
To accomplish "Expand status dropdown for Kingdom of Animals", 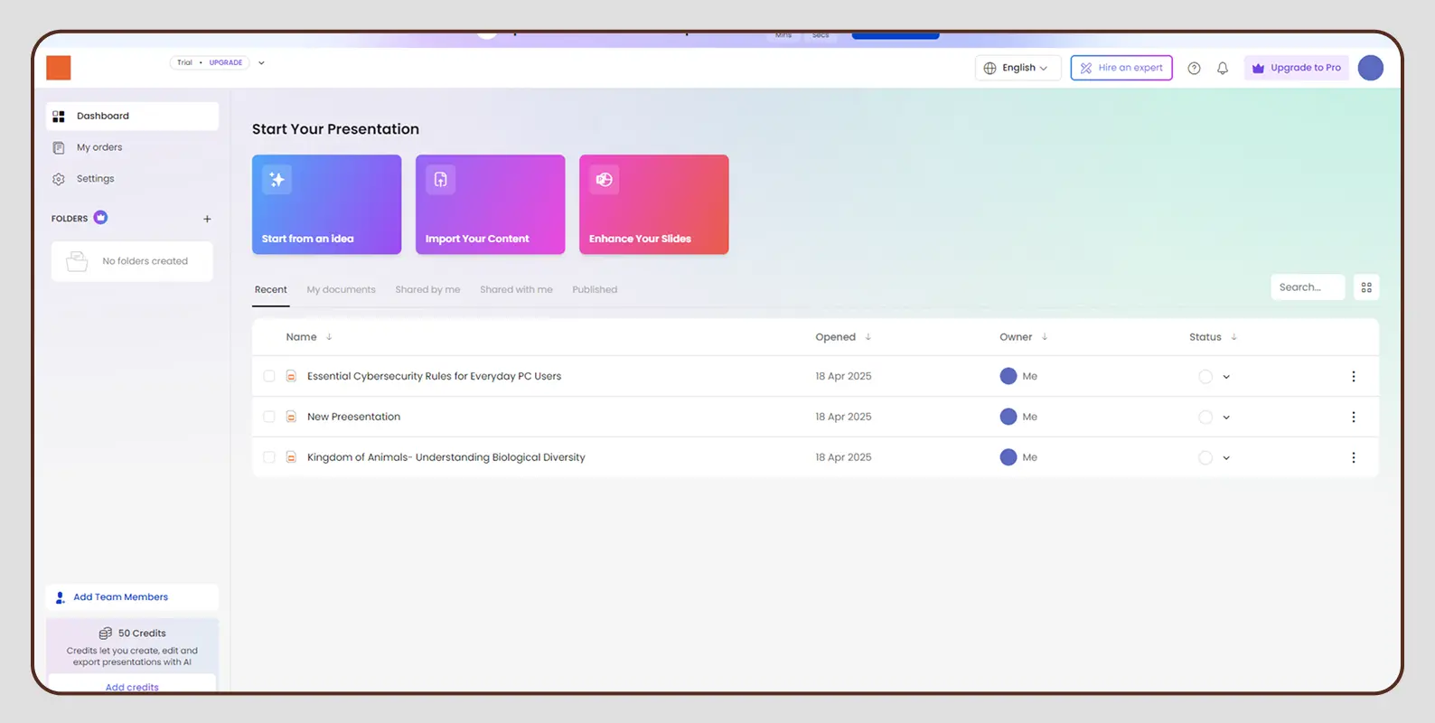I will tap(1226, 458).
